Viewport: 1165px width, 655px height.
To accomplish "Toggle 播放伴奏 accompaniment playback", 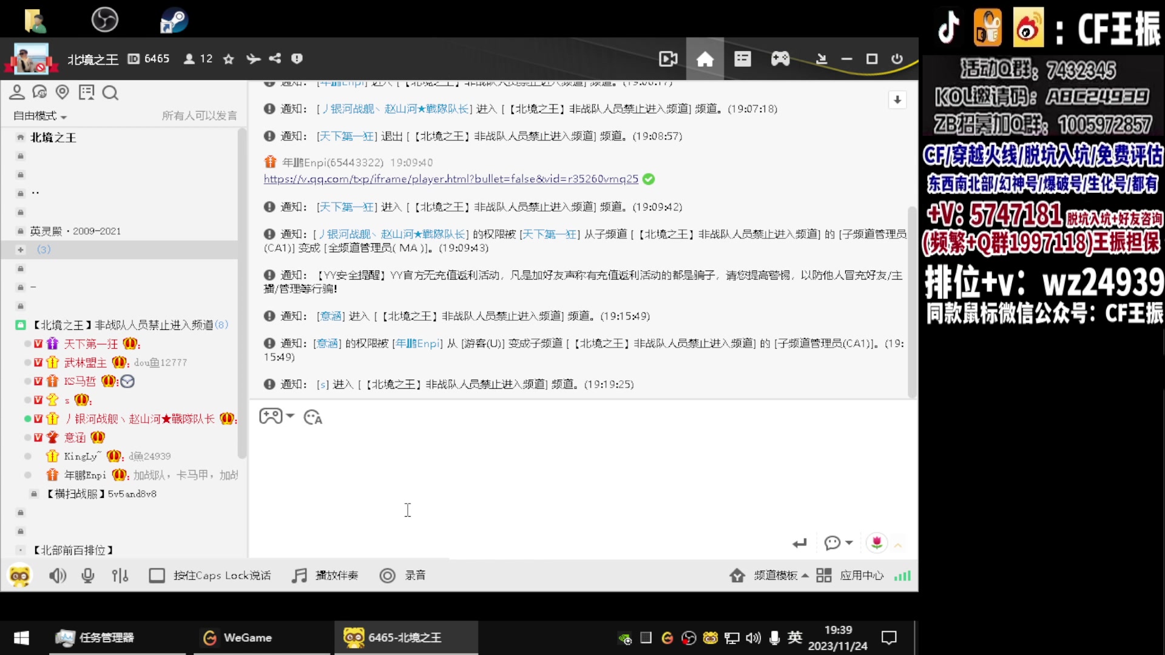I will [325, 576].
